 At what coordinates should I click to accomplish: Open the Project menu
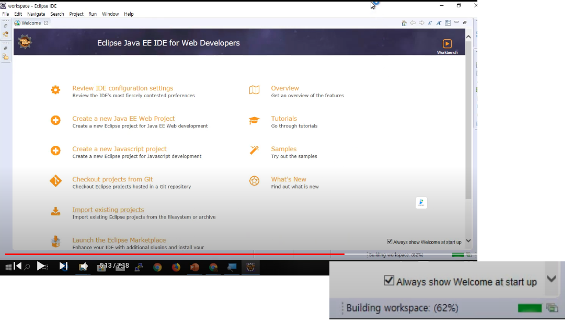77,14
